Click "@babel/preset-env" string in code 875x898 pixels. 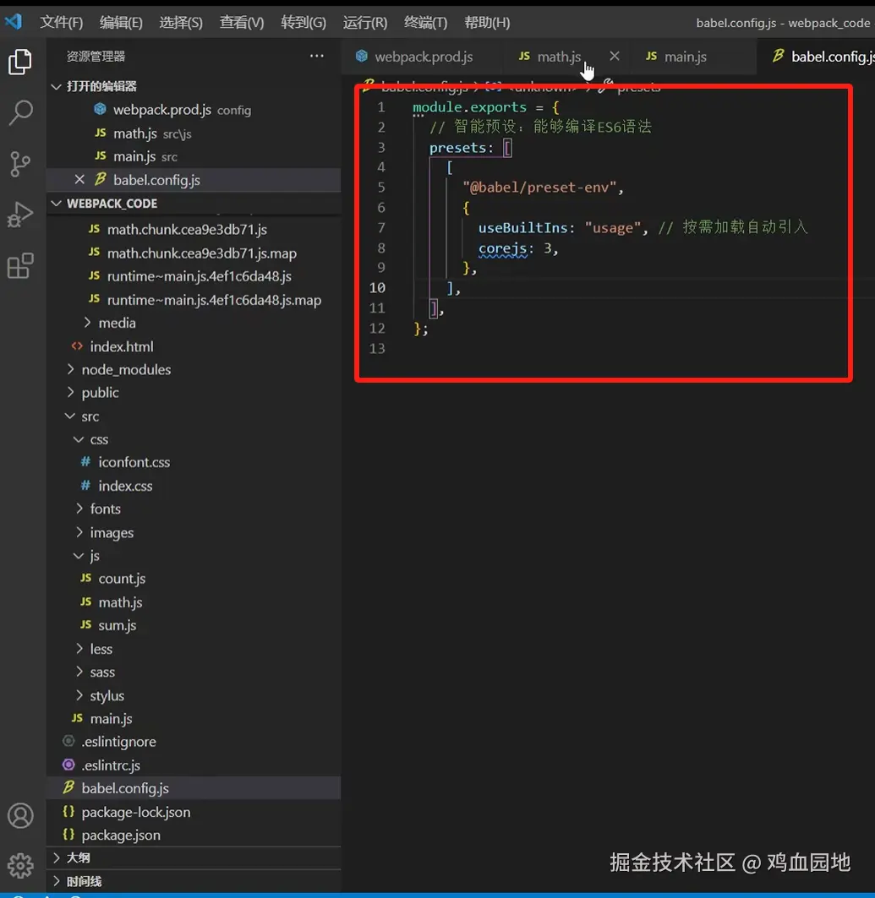point(539,188)
